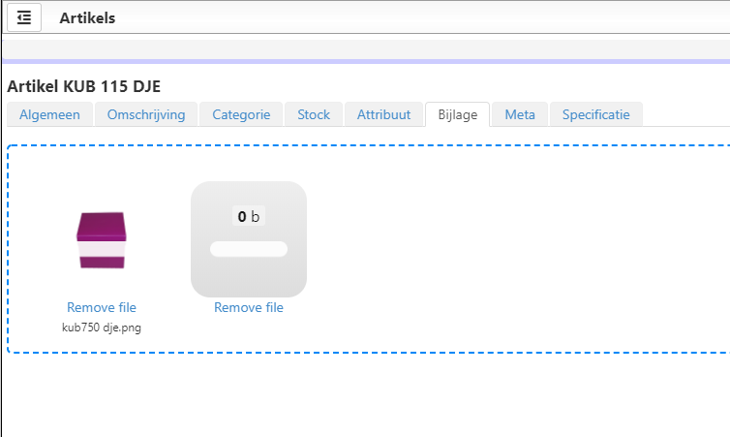The height and width of the screenshot is (437, 730).
Task: Go to the Stock tab
Action: coord(314,114)
